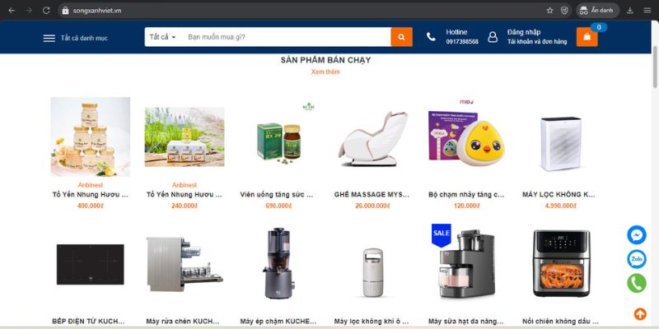Click the user account icon
Viewport: 659px width, 329px height.
click(x=493, y=37)
